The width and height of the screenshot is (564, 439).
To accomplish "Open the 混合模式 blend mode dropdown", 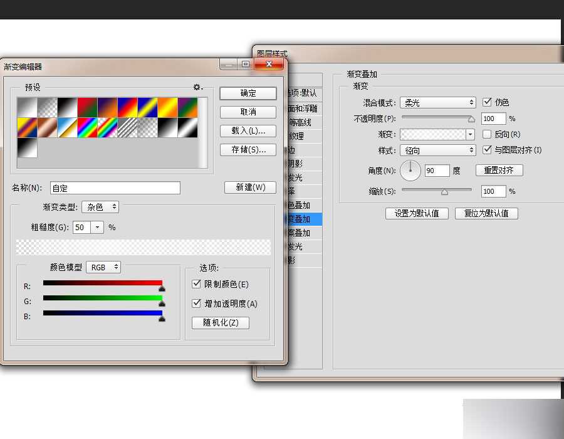I will tap(438, 103).
